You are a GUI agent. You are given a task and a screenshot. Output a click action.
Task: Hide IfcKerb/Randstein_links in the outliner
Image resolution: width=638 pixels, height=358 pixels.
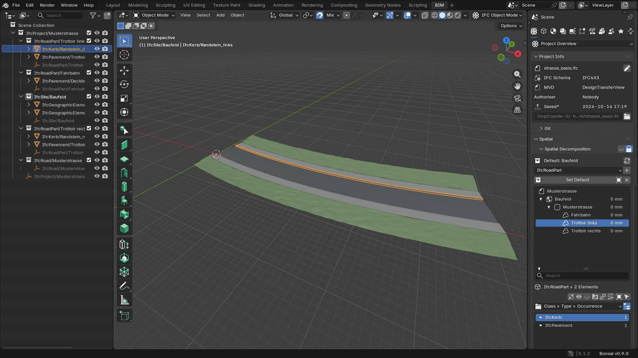pos(97,49)
